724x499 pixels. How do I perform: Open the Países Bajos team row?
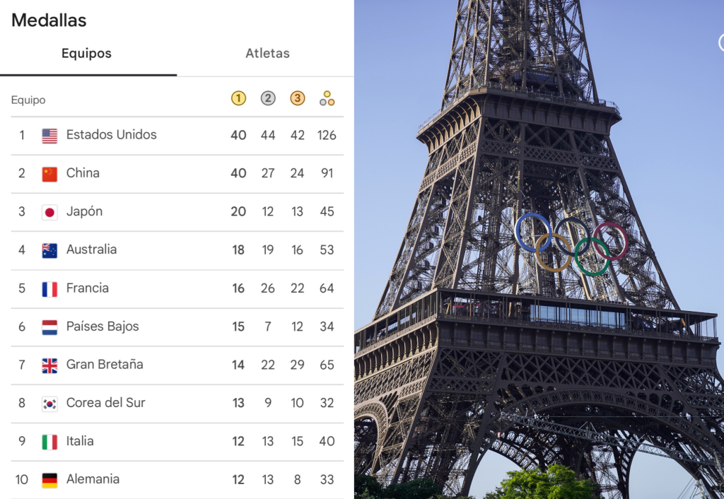[x=177, y=327]
